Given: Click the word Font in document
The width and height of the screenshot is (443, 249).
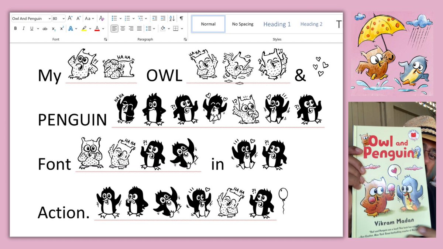Looking at the screenshot, I should coord(54,164).
